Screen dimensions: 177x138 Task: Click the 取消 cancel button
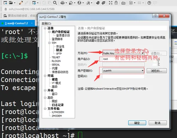[158, 123]
